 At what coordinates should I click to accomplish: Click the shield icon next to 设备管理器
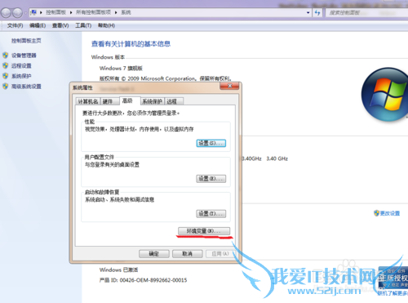coord(6,56)
